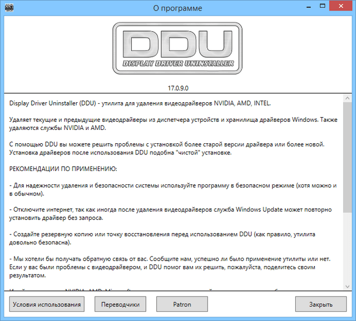Click the paragraph starting 'Отключите интернет'

pyautogui.click(x=171, y=214)
